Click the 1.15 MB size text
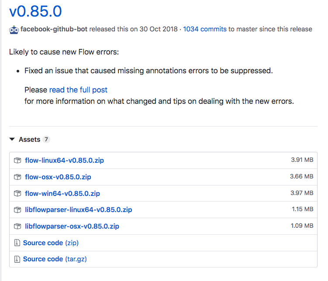This screenshot has width=328, height=281. tap(303, 209)
